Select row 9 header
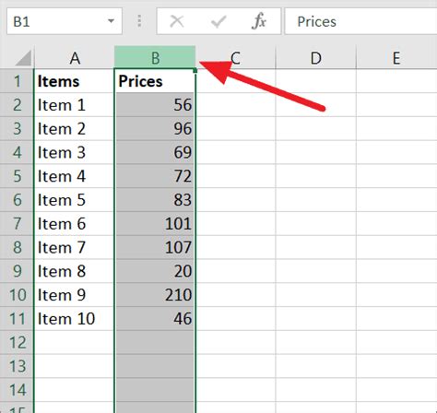This screenshot has height=413, width=437. pos(17,271)
